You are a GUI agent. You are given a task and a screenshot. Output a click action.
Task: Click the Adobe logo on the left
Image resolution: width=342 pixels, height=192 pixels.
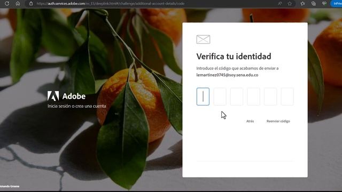point(66,96)
